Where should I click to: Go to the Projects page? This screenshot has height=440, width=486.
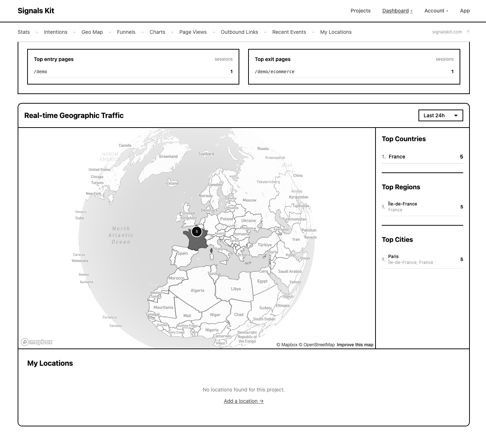click(360, 11)
